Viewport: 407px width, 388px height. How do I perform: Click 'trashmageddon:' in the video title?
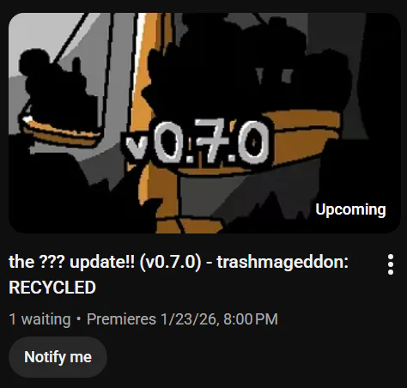pyautogui.click(x=282, y=262)
